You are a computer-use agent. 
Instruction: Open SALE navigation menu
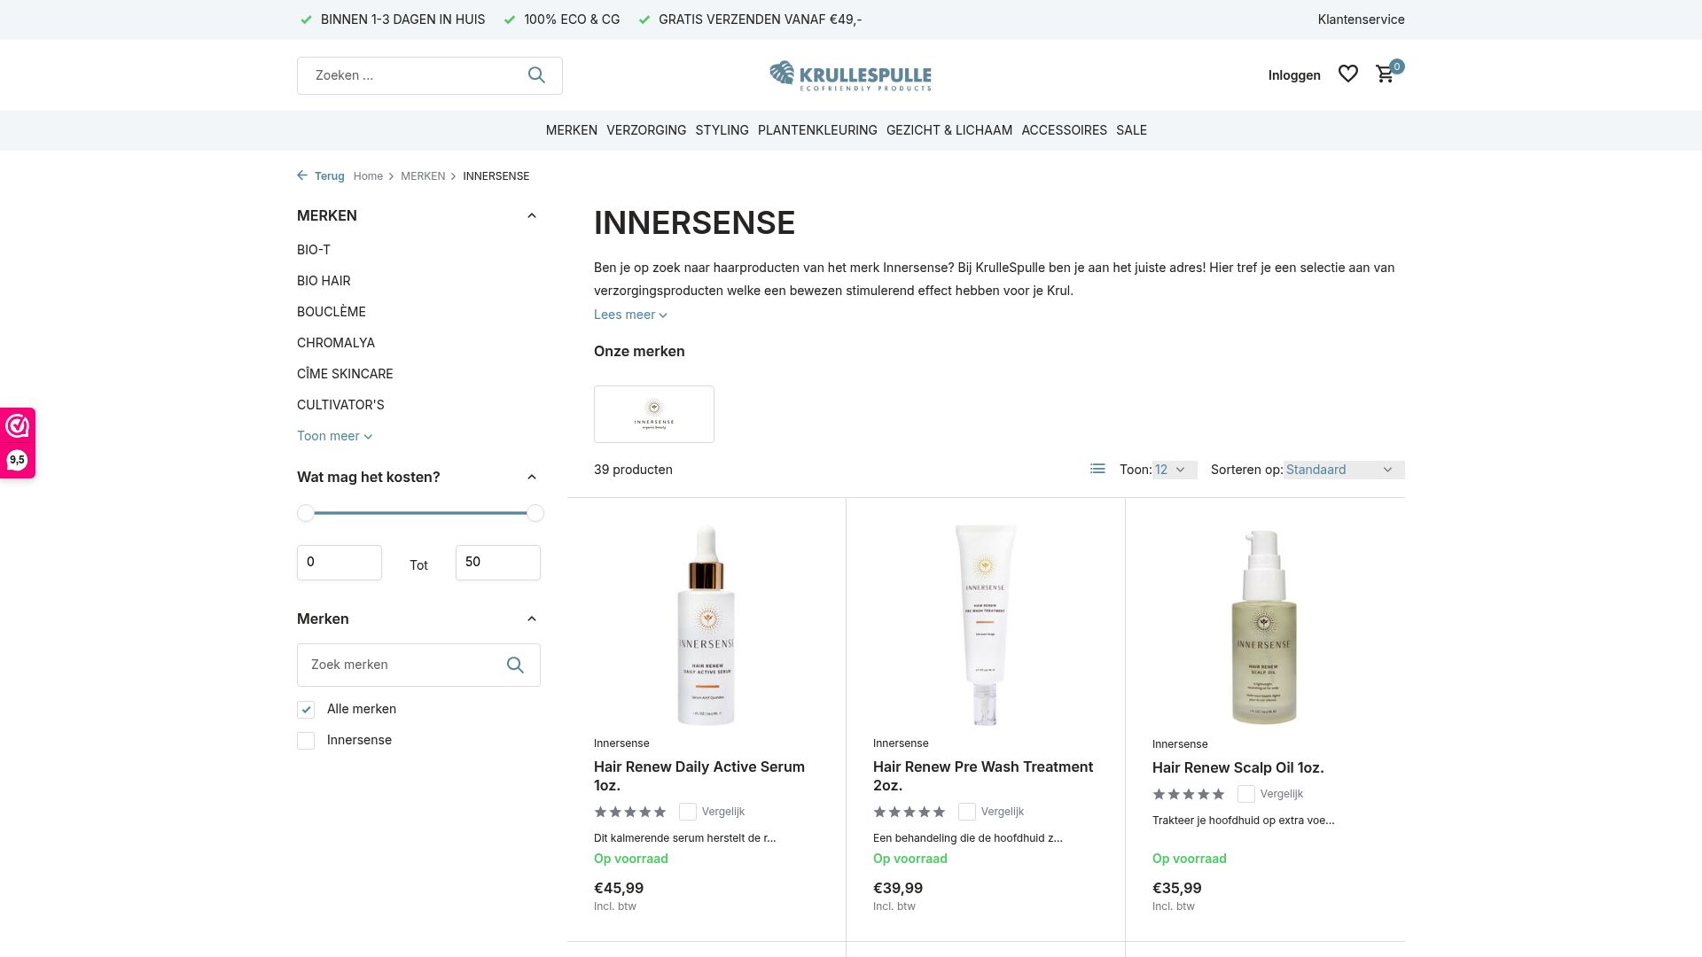click(x=1131, y=130)
